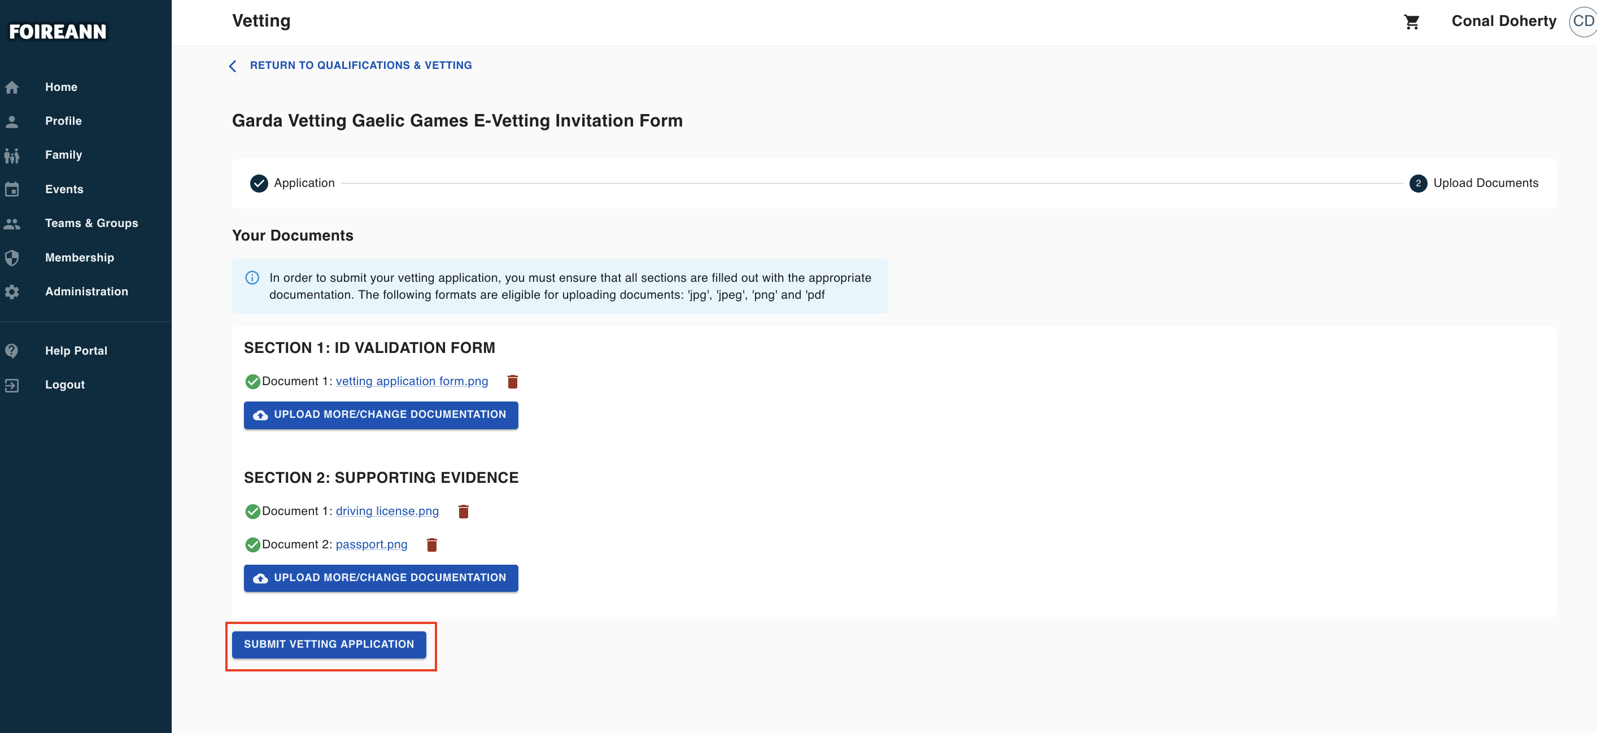Click the FOIREANN logo
Viewport: 1597px width, 733px height.
pyautogui.click(x=58, y=32)
